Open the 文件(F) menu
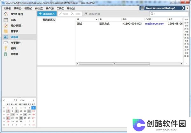This screenshot has height=133, width=191. click(x=7, y=8)
